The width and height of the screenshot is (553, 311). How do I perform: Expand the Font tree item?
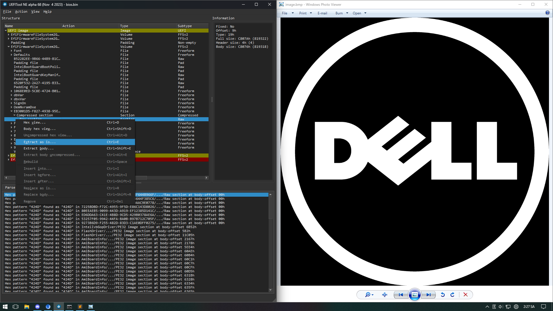point(12,51)
